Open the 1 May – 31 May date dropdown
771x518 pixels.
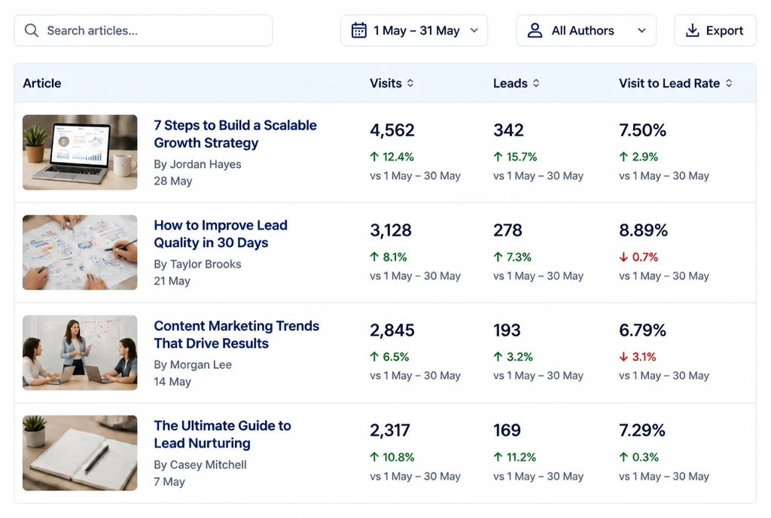414,30
